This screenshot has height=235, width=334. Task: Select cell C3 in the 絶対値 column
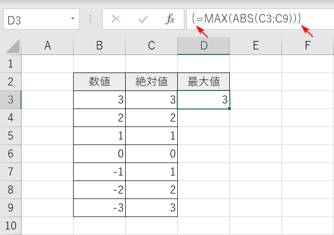[x=151, y=99]
